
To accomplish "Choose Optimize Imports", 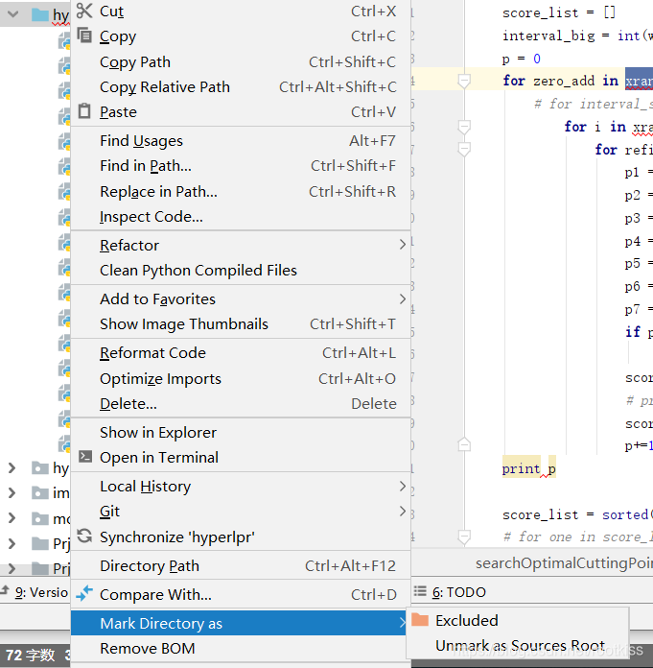I will point(241,378).
